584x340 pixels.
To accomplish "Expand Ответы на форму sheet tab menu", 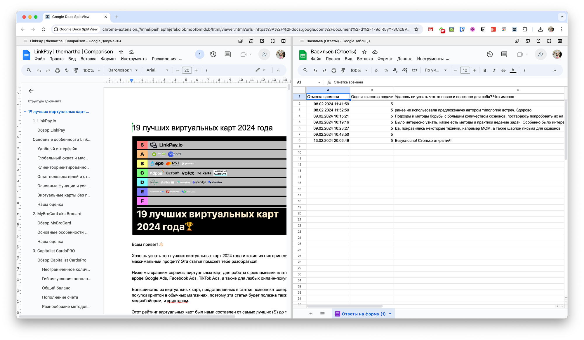I will 390,314.
